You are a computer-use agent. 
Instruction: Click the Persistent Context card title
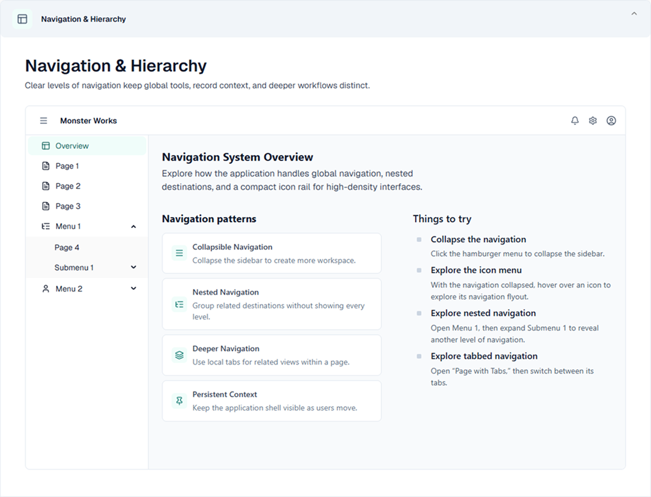(225, 394)
